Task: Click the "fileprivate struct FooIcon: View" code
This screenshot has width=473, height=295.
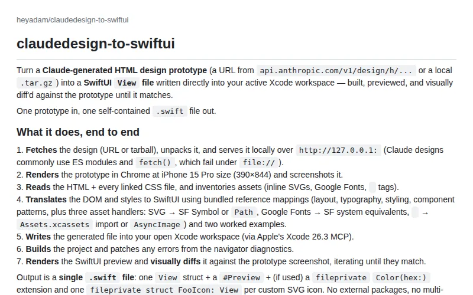Action: click(164, 290)
